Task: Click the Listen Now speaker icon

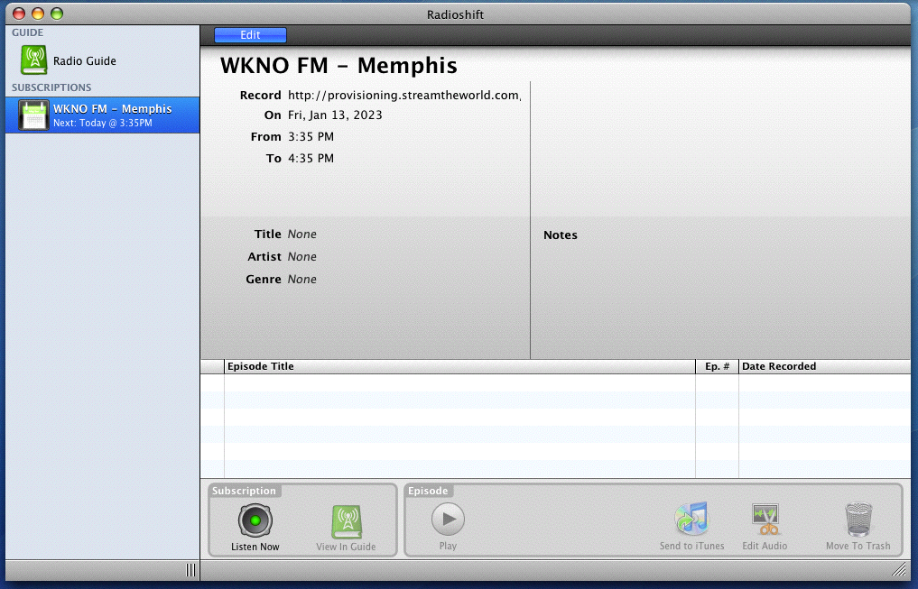Action: [x=255, y=520]
